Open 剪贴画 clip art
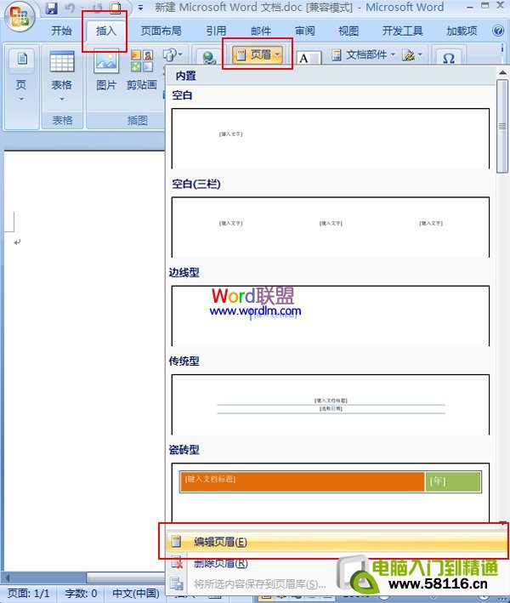The height and width of the screenshot is (603, 510). pyautogui.click(x=141, y=71)
